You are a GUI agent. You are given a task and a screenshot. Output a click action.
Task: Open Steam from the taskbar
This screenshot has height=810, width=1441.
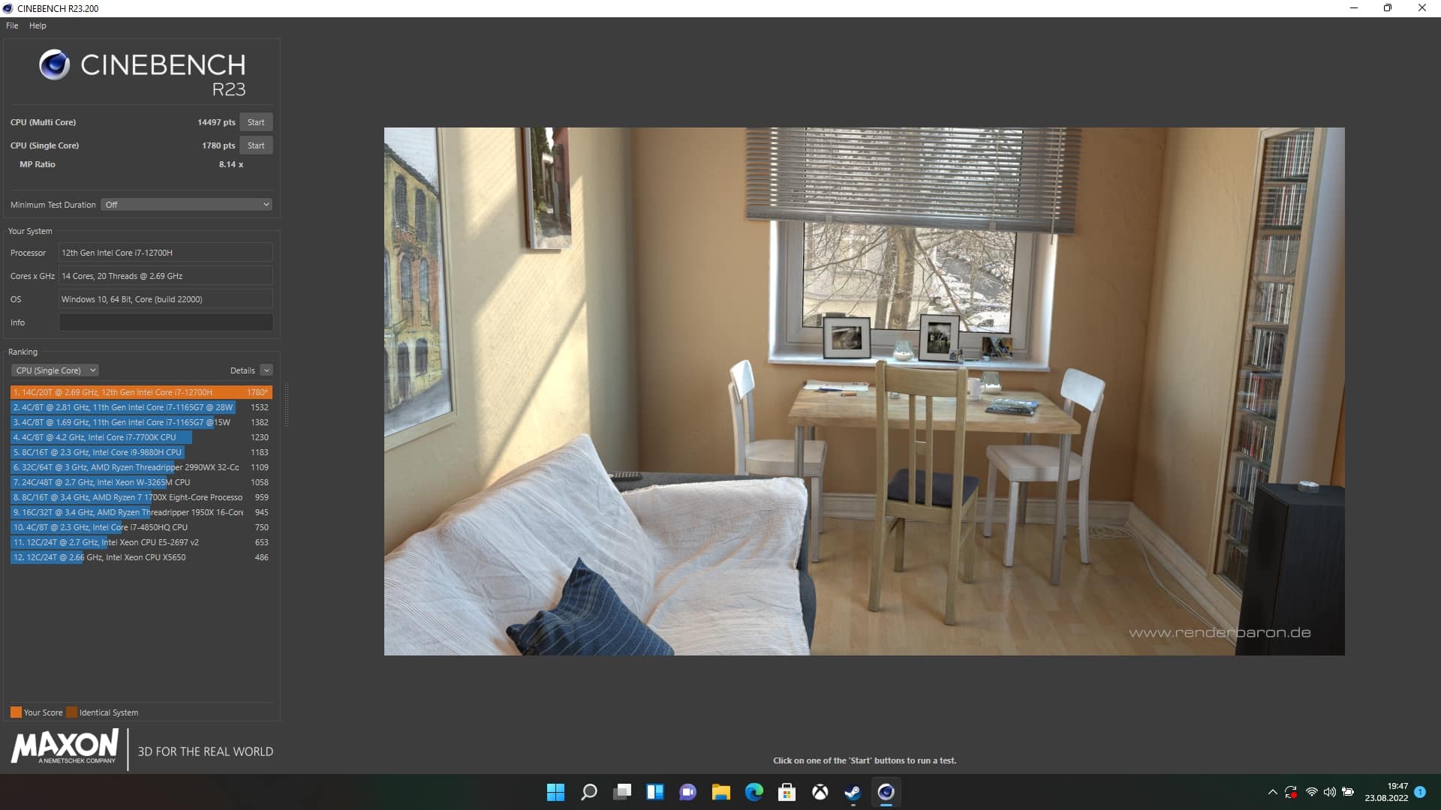pos(853,792)
